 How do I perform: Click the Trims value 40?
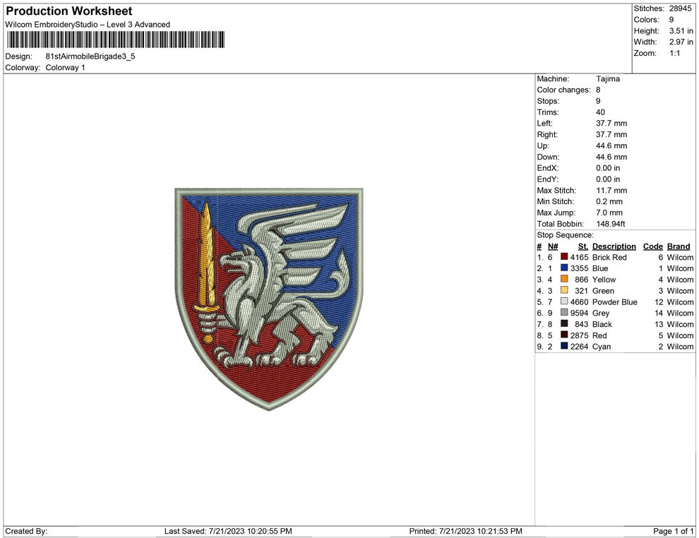pyautogui.click(x=600, y=112)
